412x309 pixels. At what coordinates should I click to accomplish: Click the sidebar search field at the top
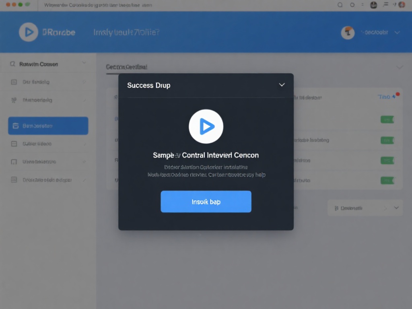tap(44, 64)
